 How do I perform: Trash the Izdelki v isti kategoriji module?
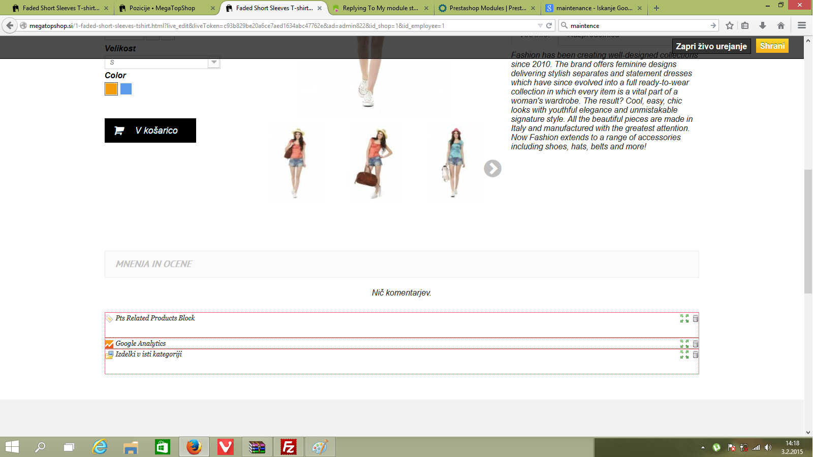(696, 354)
